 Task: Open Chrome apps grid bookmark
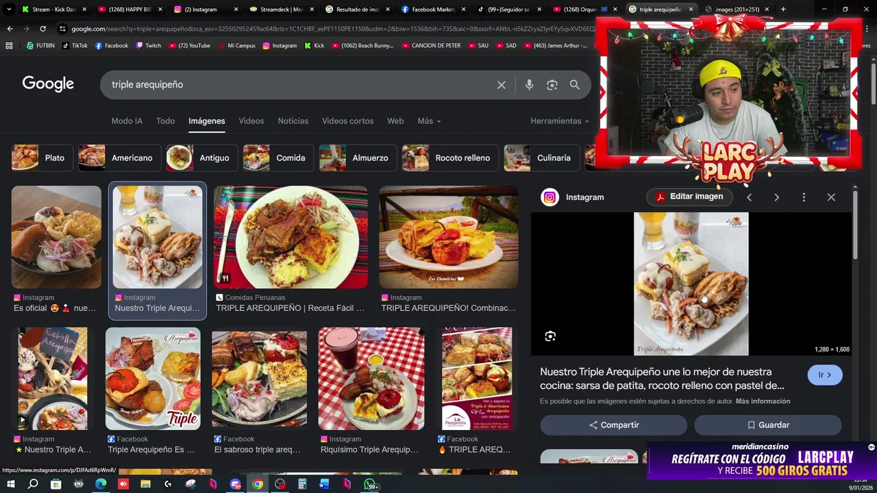(x=9, y=46)
